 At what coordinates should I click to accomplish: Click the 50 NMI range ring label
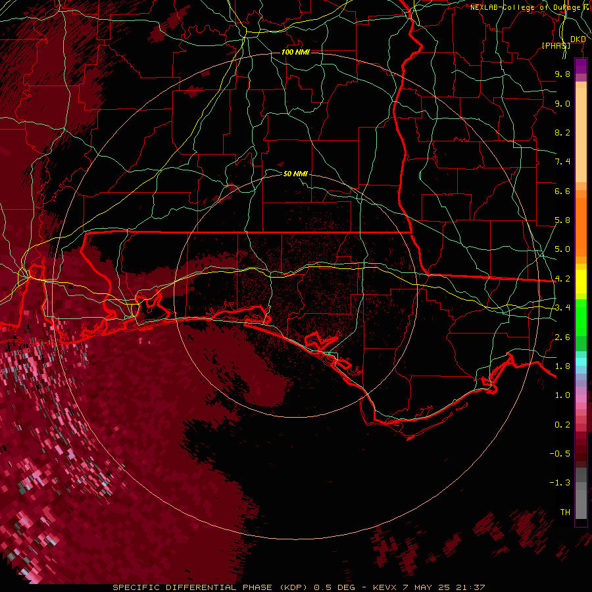coord(295,174)
